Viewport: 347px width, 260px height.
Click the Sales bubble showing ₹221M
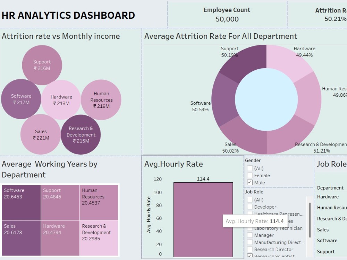[x=41, y=135]
